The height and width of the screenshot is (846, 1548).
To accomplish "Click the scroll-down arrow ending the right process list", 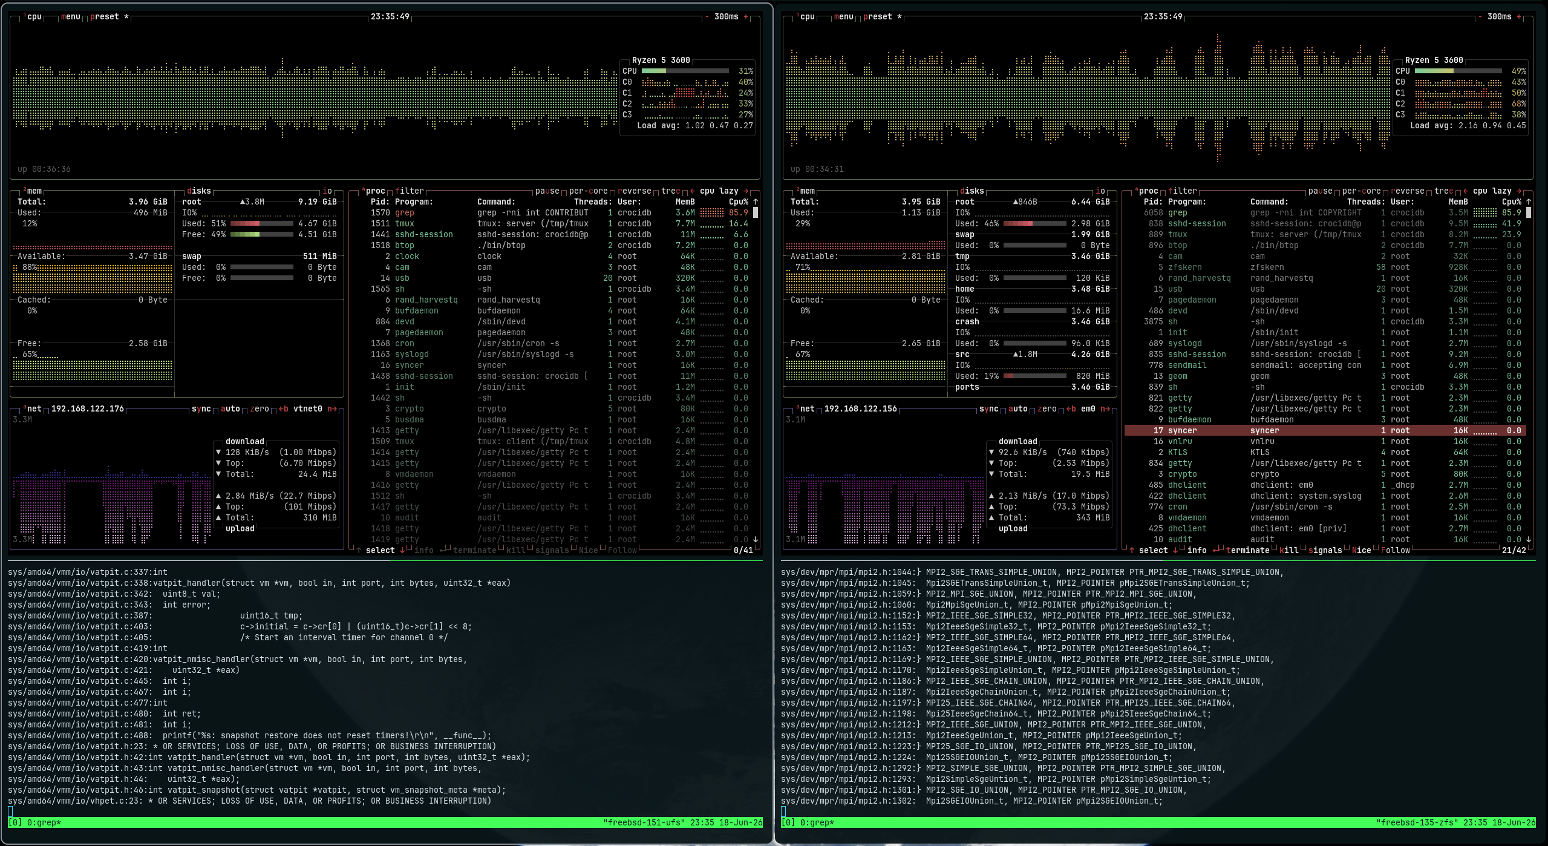I will (x=1529, y=540).
